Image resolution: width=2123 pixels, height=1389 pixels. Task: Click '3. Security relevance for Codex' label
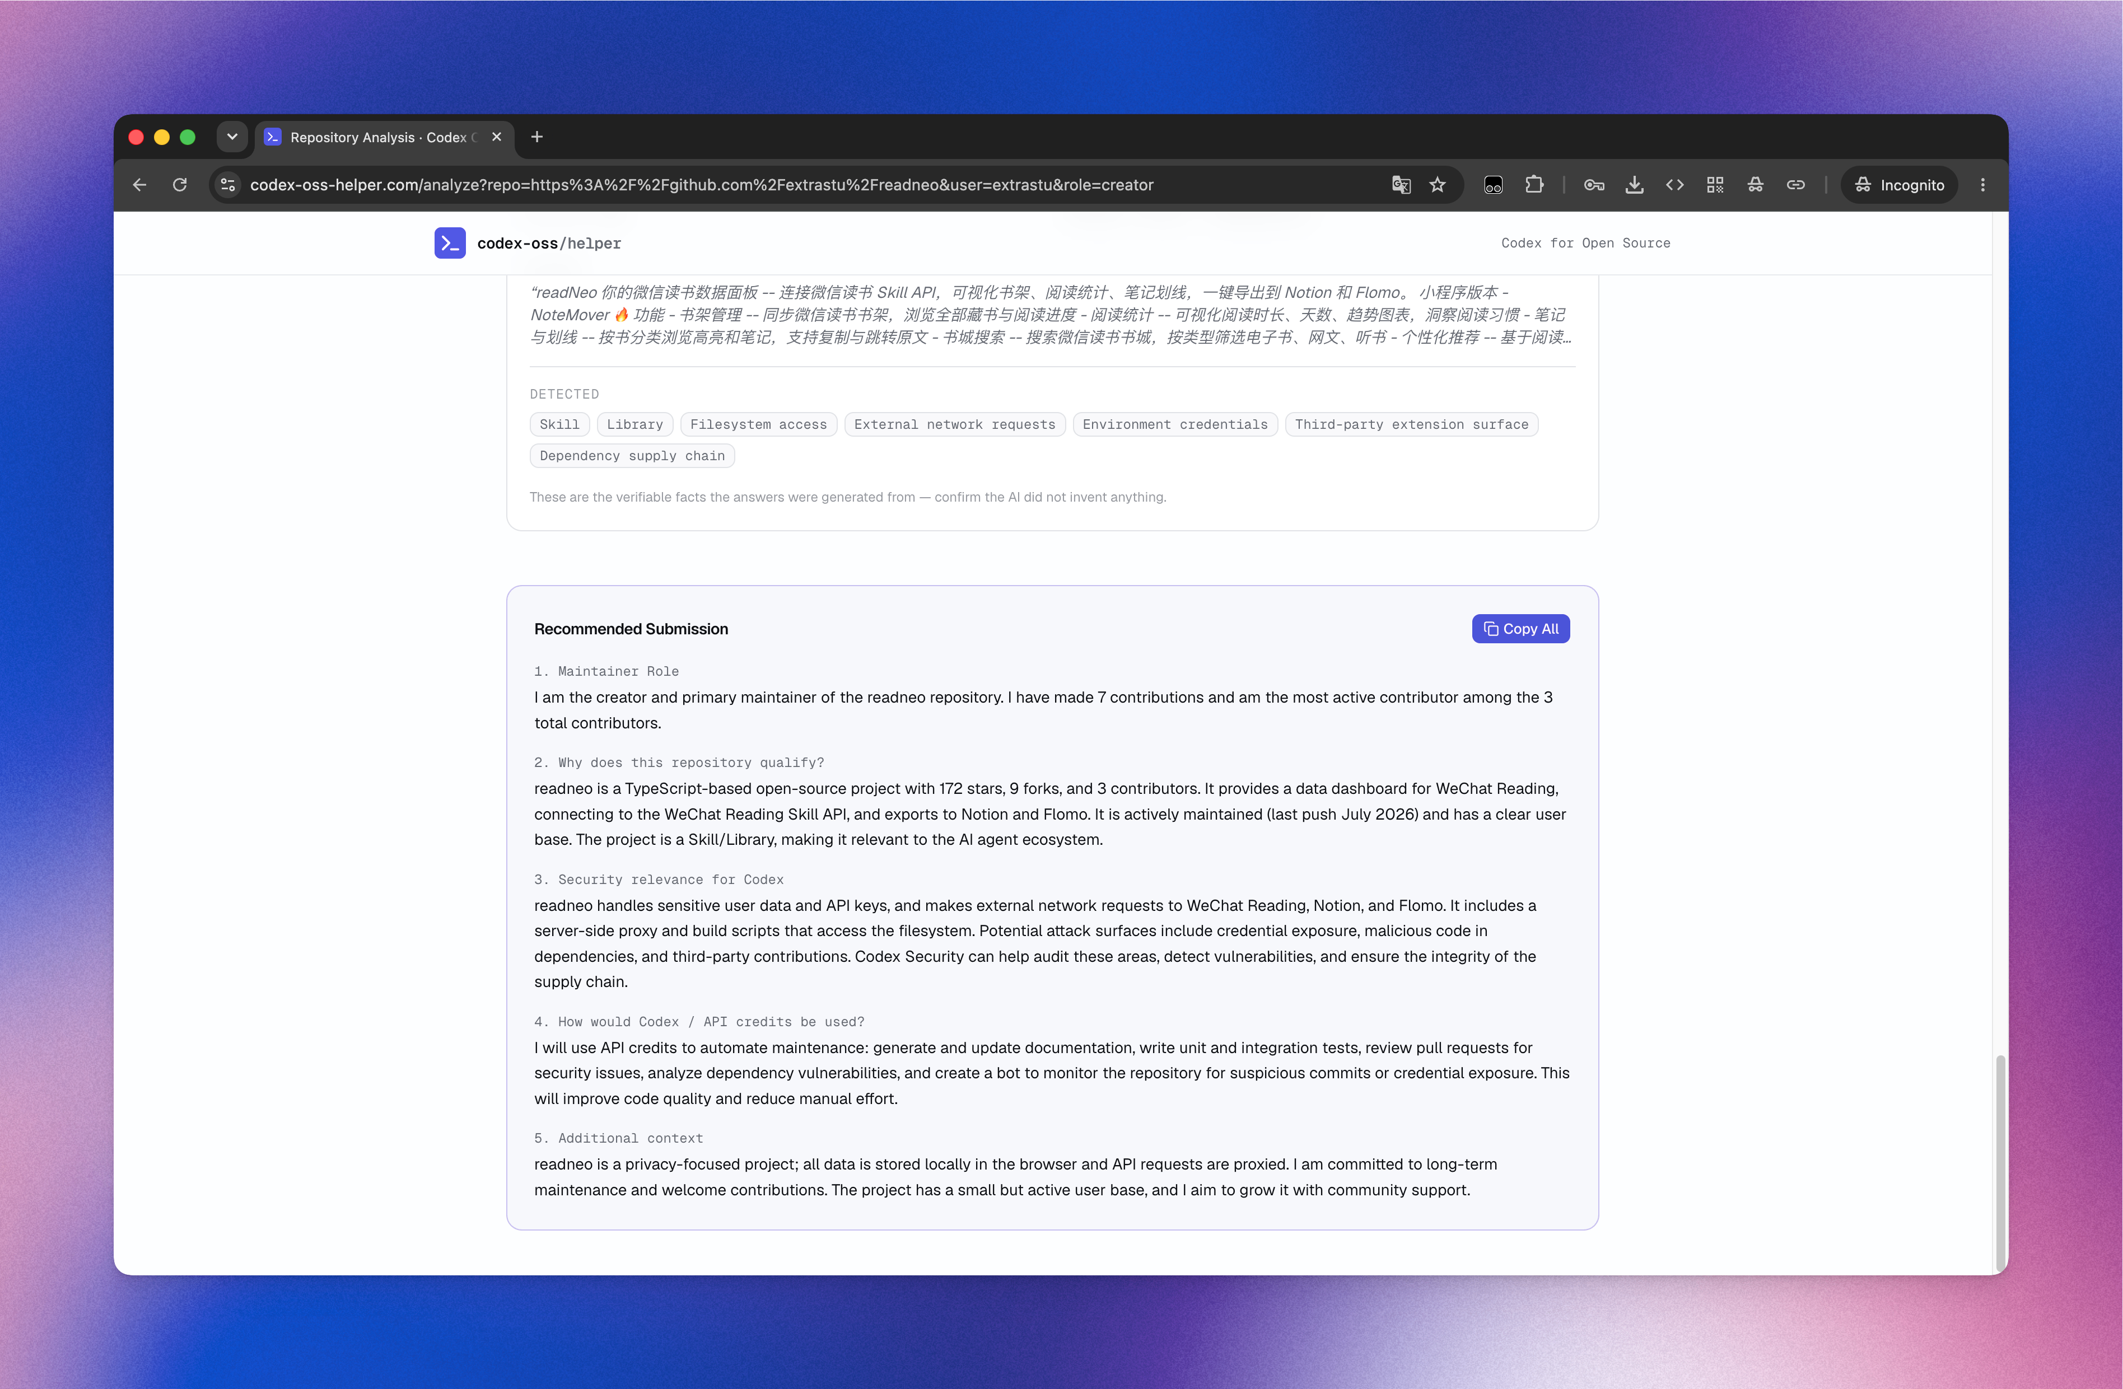tap(659, 879)
